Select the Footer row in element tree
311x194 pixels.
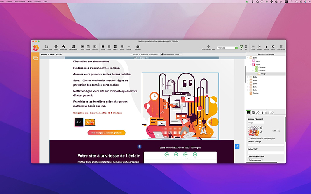(266, 93)
